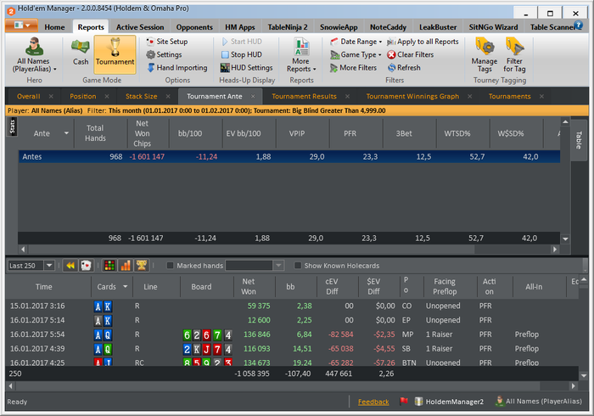Click the playing cards replayer icon
Image resolution: width=594 pixels, height=416 pixels.
(x=86, y=266)
